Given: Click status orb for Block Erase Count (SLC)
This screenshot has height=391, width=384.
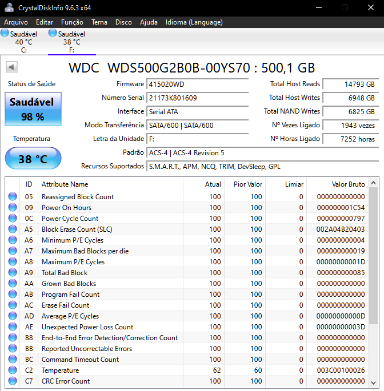Looking at the screenshot, I should [13, 229].
